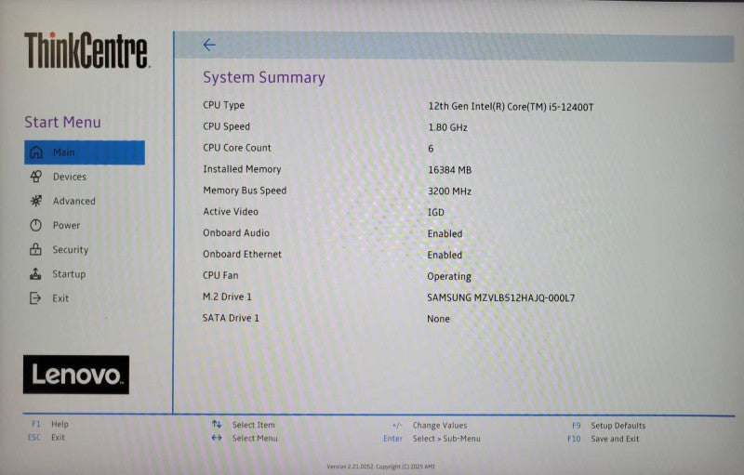
Task: Click the SAMSUNG MZVLB512HAJQ-000L7 value
Action: pos(501,297)
